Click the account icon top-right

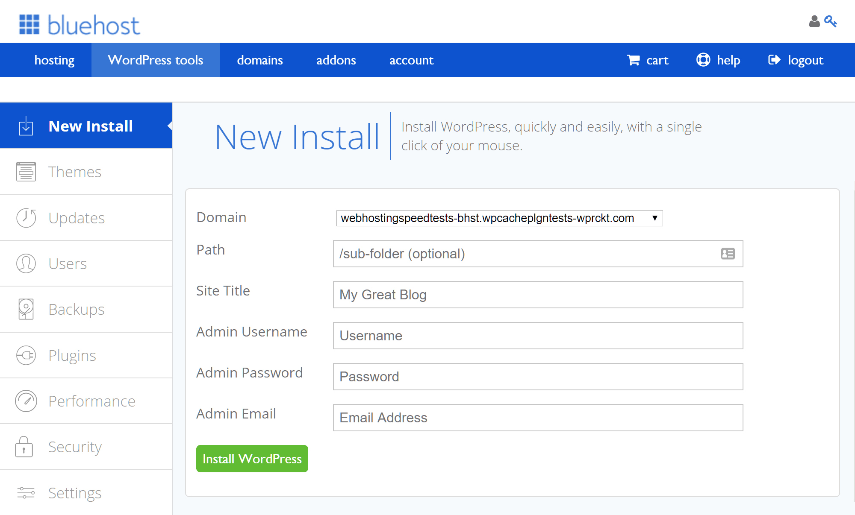point(814,20)
